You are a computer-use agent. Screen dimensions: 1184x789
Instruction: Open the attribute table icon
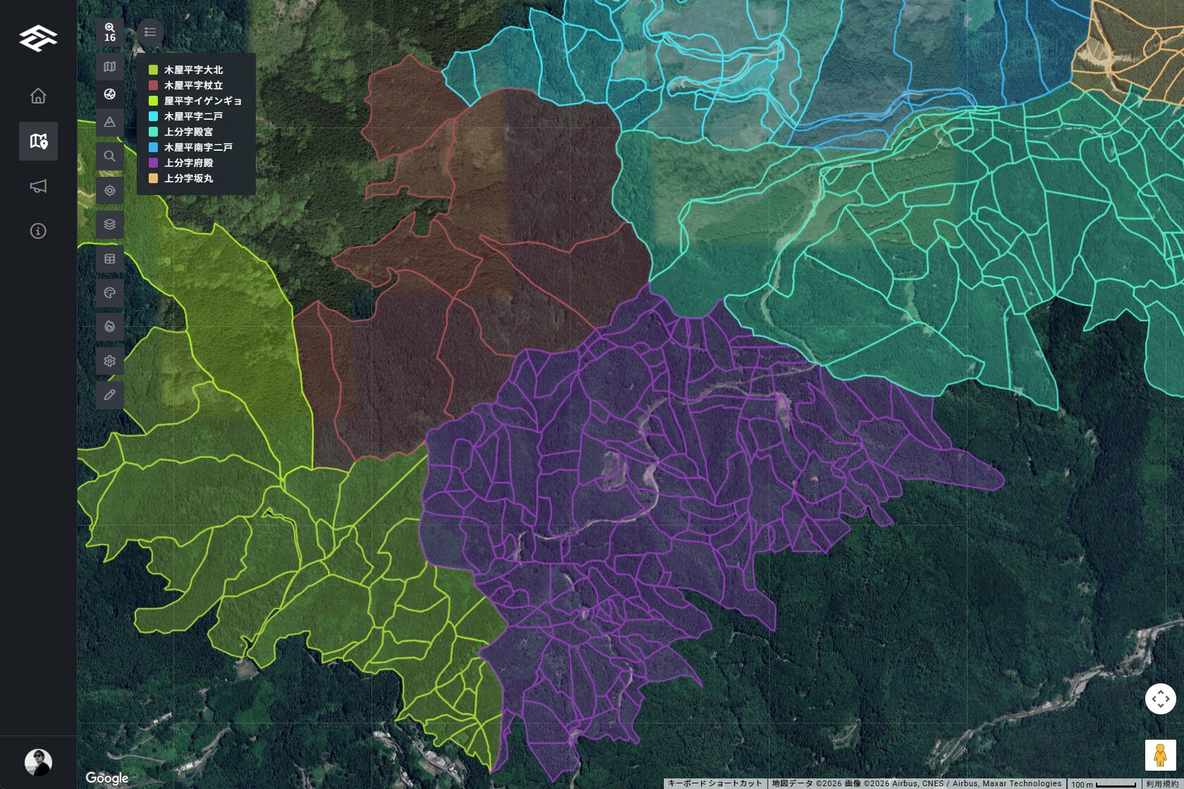point(109,259)
